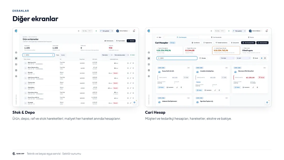Toggle the sun theme switch on Stok & Depo screen
The width and height of the screenshot is (284, 160).
pos(78,31)
